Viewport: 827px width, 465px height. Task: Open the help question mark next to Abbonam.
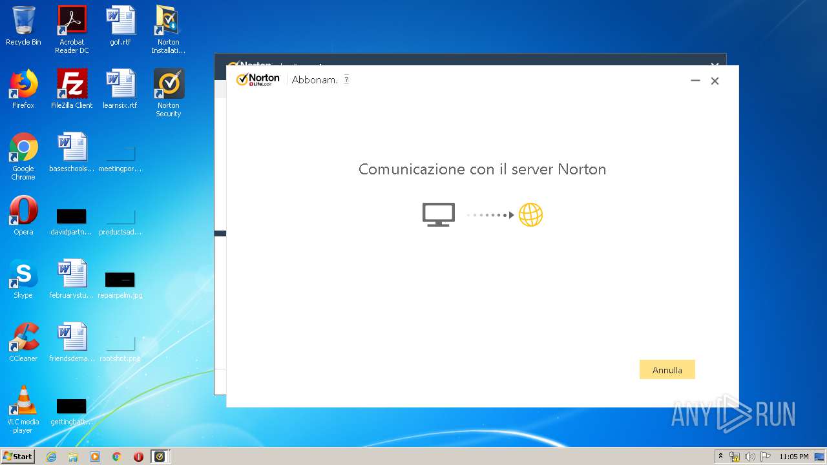click(346, 79)
